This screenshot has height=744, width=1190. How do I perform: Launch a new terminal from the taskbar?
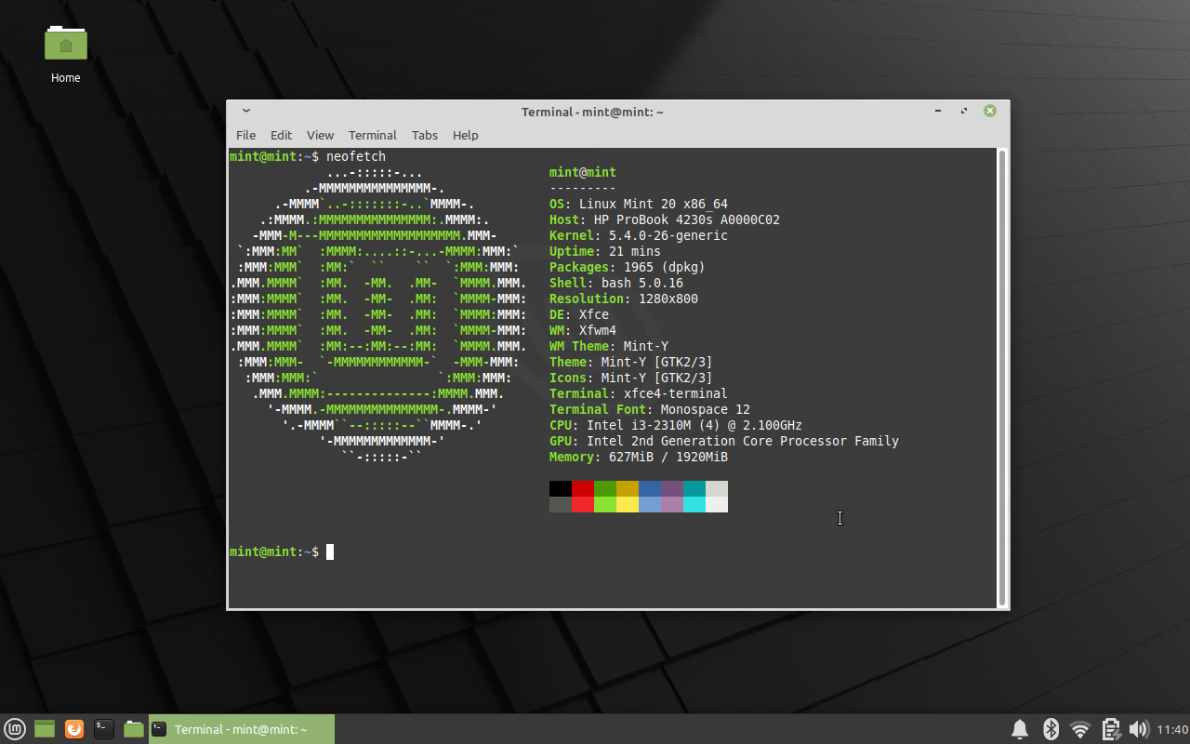coord(103,728)
